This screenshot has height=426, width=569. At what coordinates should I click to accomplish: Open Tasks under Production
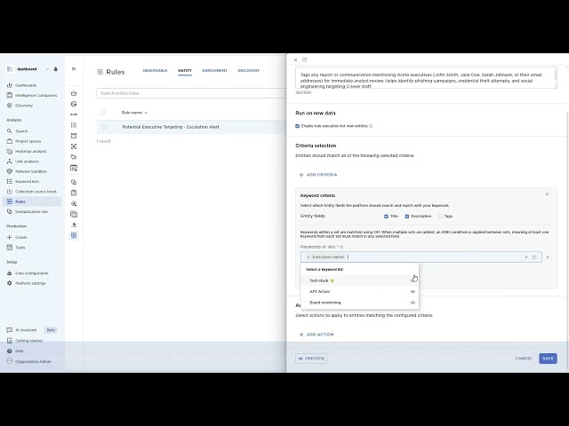pos(16,248)
